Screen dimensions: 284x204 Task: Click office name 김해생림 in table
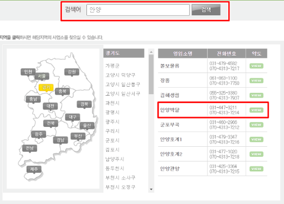[170, 95]
